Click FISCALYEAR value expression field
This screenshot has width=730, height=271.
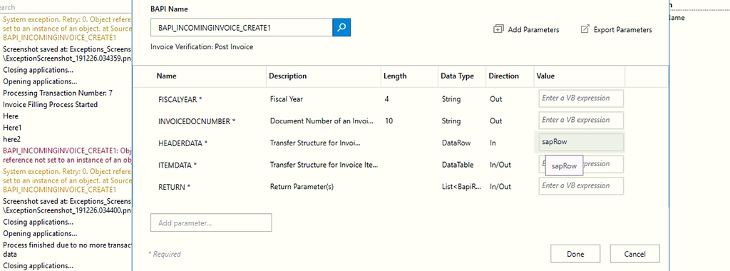(581, 98)
